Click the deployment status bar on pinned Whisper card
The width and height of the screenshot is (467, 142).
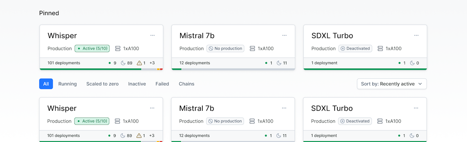tap(101, 69)
